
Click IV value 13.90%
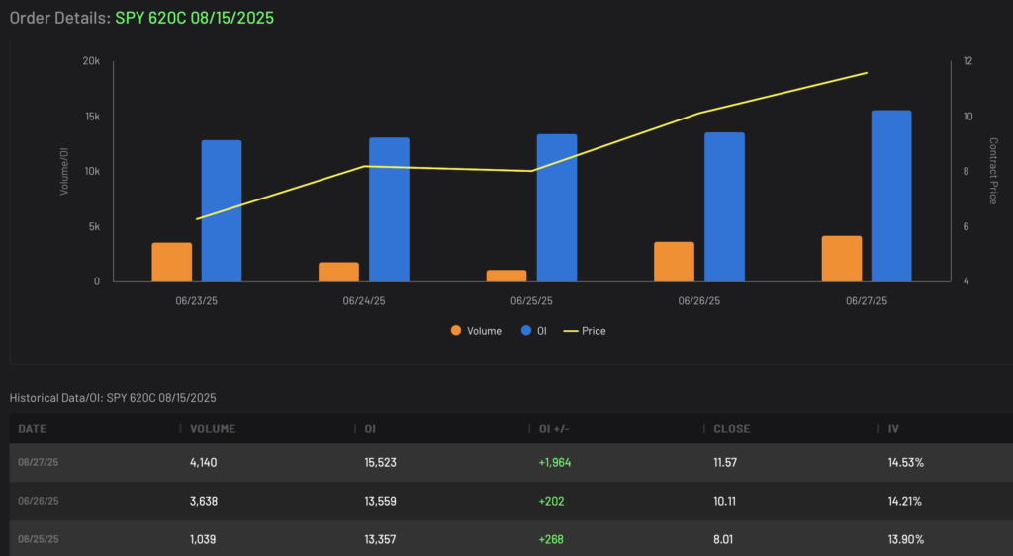(x=906, y=539)
